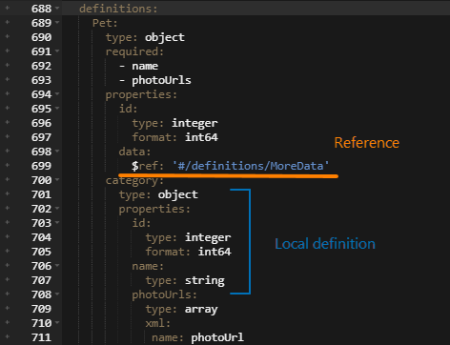Select line number 705 in the gutter
The width and height of the screenshot is (450, 345).
41,252
